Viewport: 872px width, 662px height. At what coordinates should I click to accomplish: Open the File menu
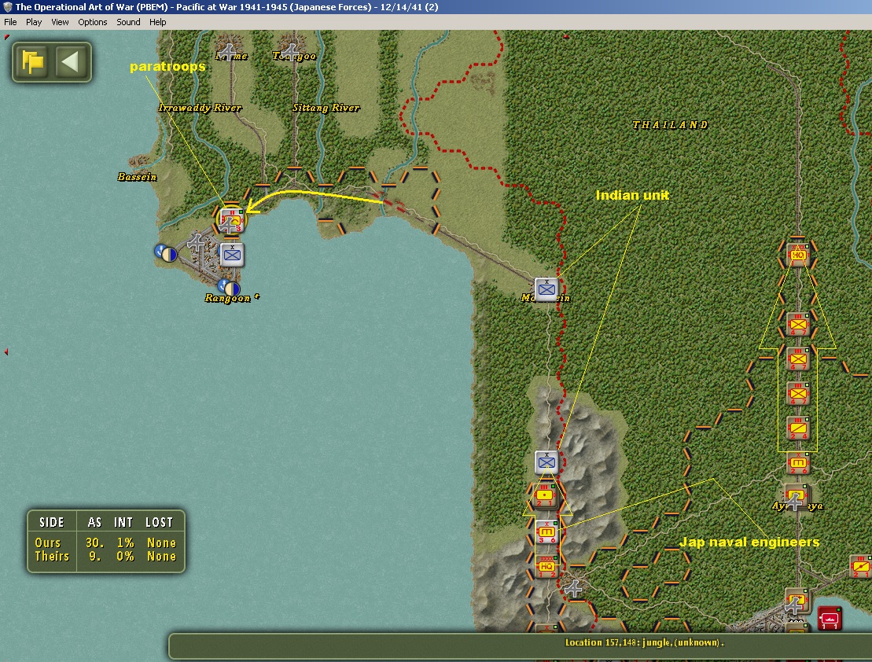pyautogui.click(x=10, y=22)
